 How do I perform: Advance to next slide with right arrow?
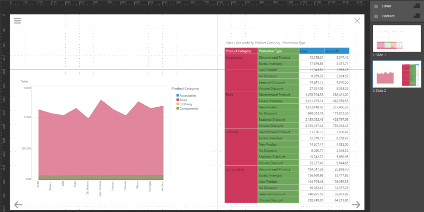pos(356,205)
